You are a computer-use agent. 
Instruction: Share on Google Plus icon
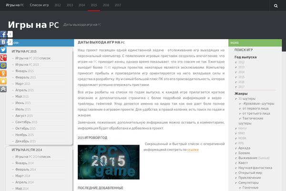[3, 58]
